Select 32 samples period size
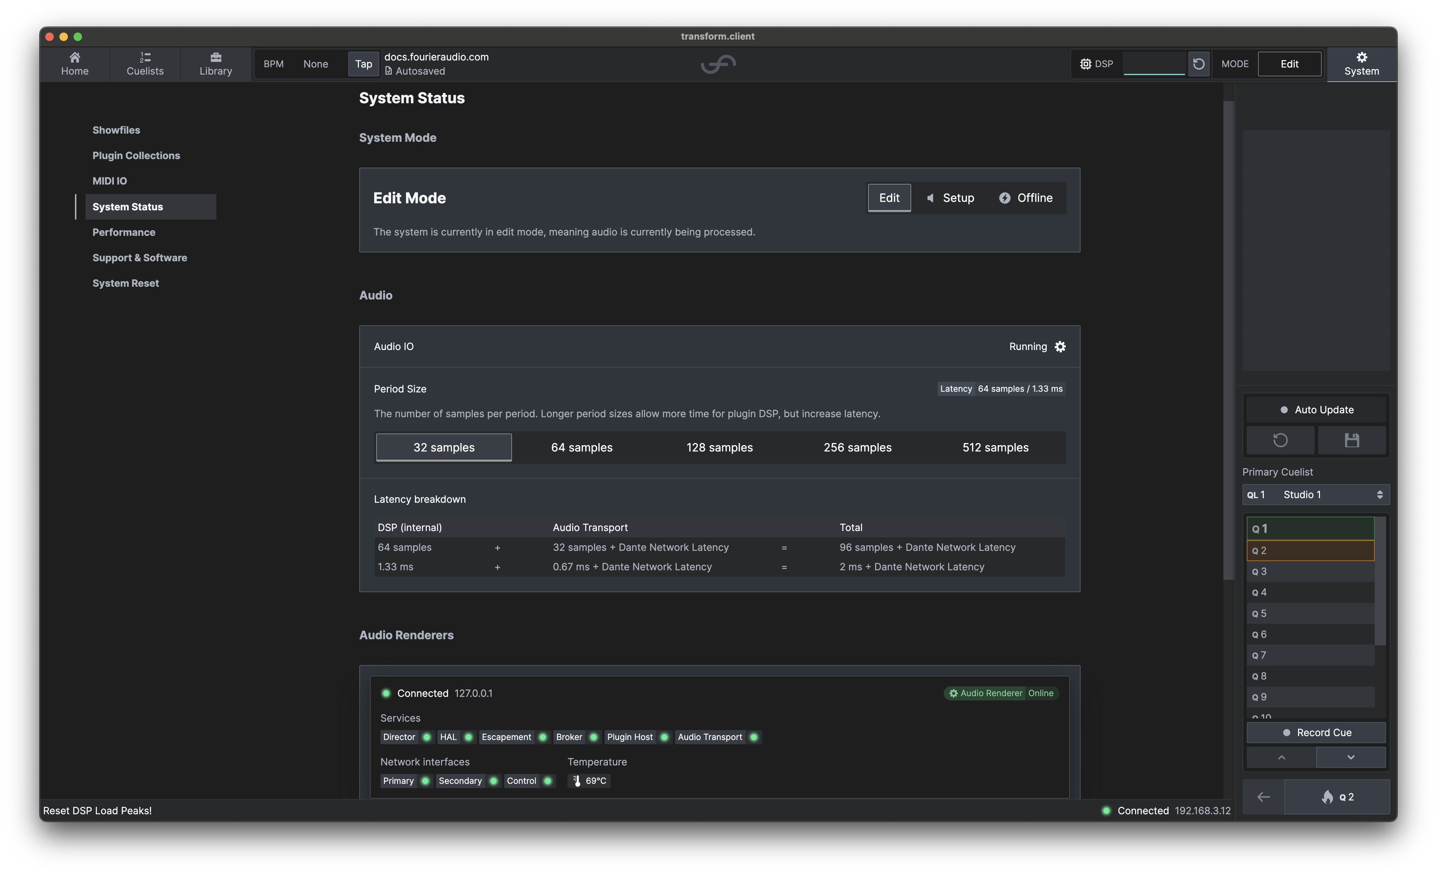 (444, 448)
